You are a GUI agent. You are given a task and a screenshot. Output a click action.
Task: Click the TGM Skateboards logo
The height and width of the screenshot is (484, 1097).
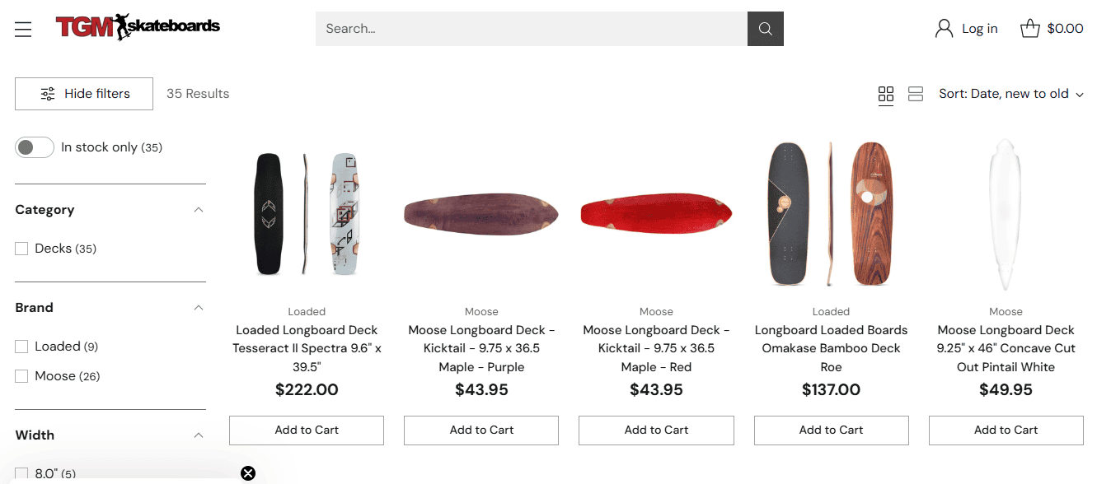138,27
